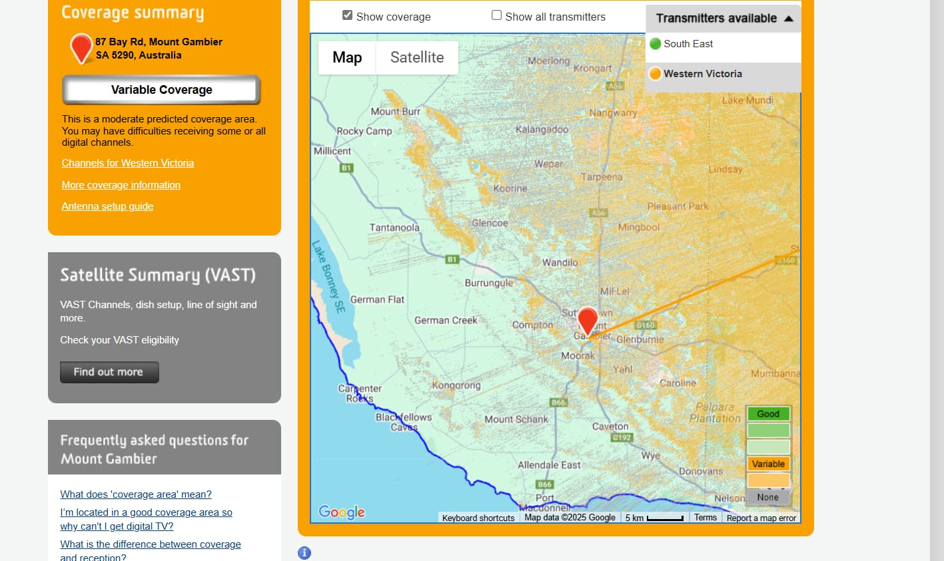Viewport: 944px width, 561px height.
Task: Click the green South East transmitter dot
Action: 655,44
